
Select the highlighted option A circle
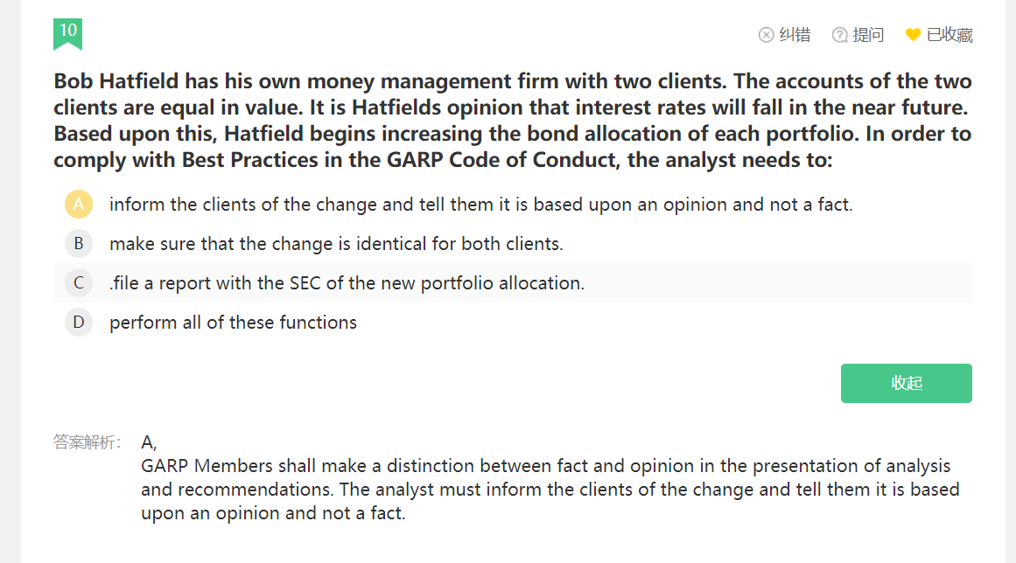coord(79,205)
